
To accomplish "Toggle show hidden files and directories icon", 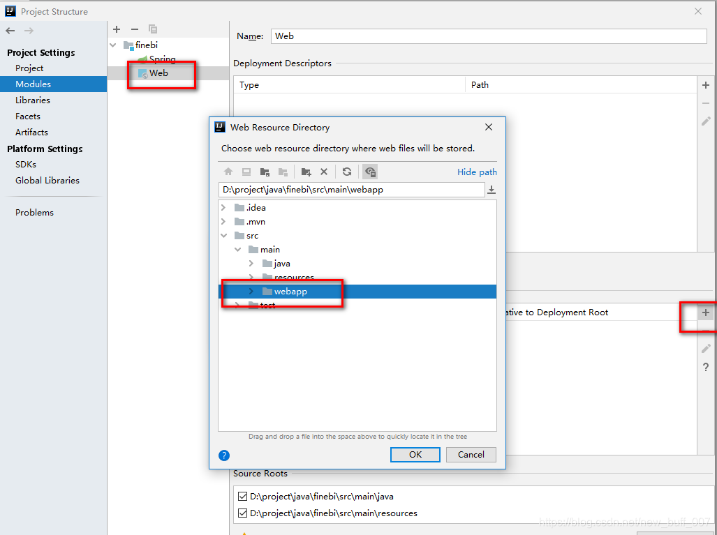I will click(370, 172).
